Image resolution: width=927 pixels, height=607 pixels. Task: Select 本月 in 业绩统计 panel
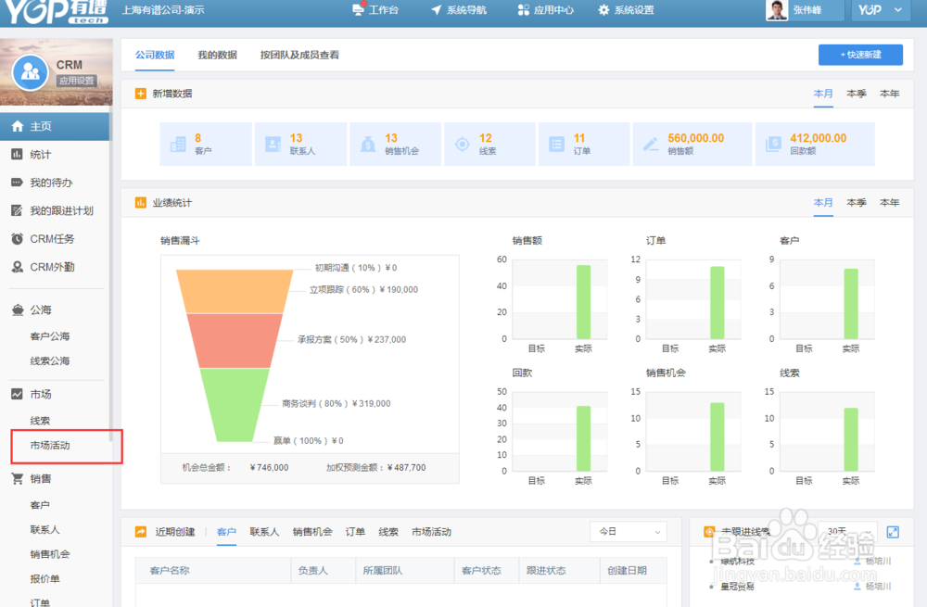click(x=823, y=203)
